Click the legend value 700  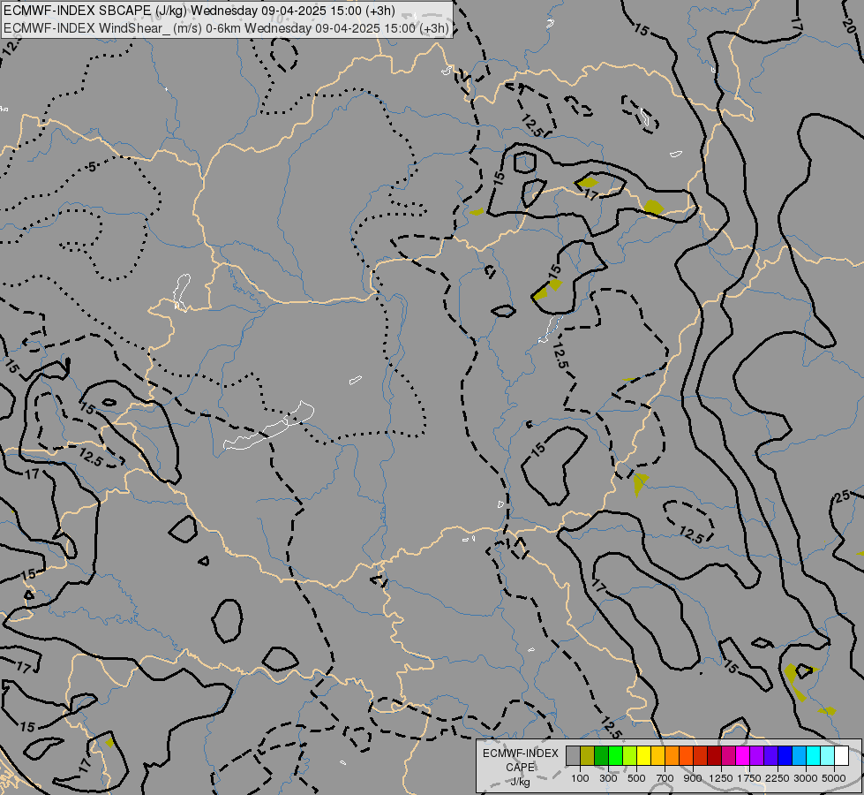[x=665, y=778]
